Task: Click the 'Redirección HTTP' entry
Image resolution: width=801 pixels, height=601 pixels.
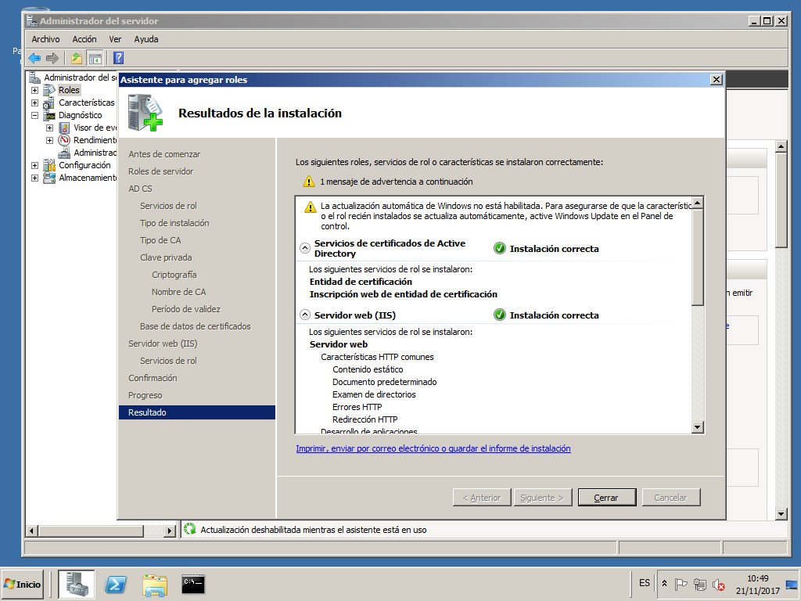Action: click(365, 419)
